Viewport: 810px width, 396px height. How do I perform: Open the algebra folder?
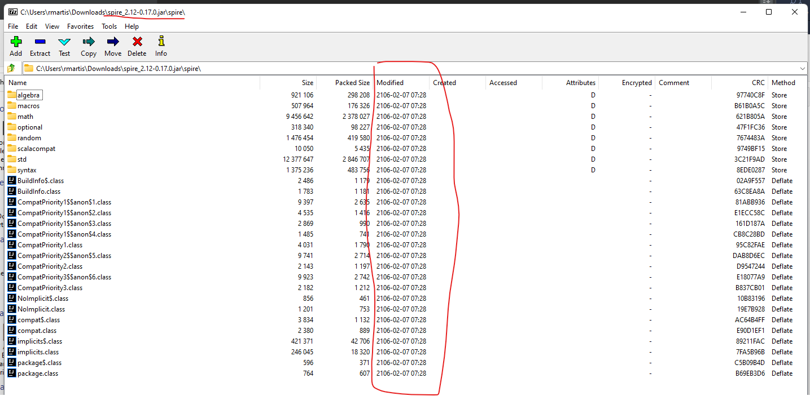[x=27, y=95]
